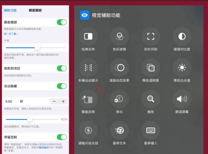This screenshot has width=208, height=154.
Task: Tap the 车辆运动提示 vehicle motion cues icon
Action: click(88, 68)
